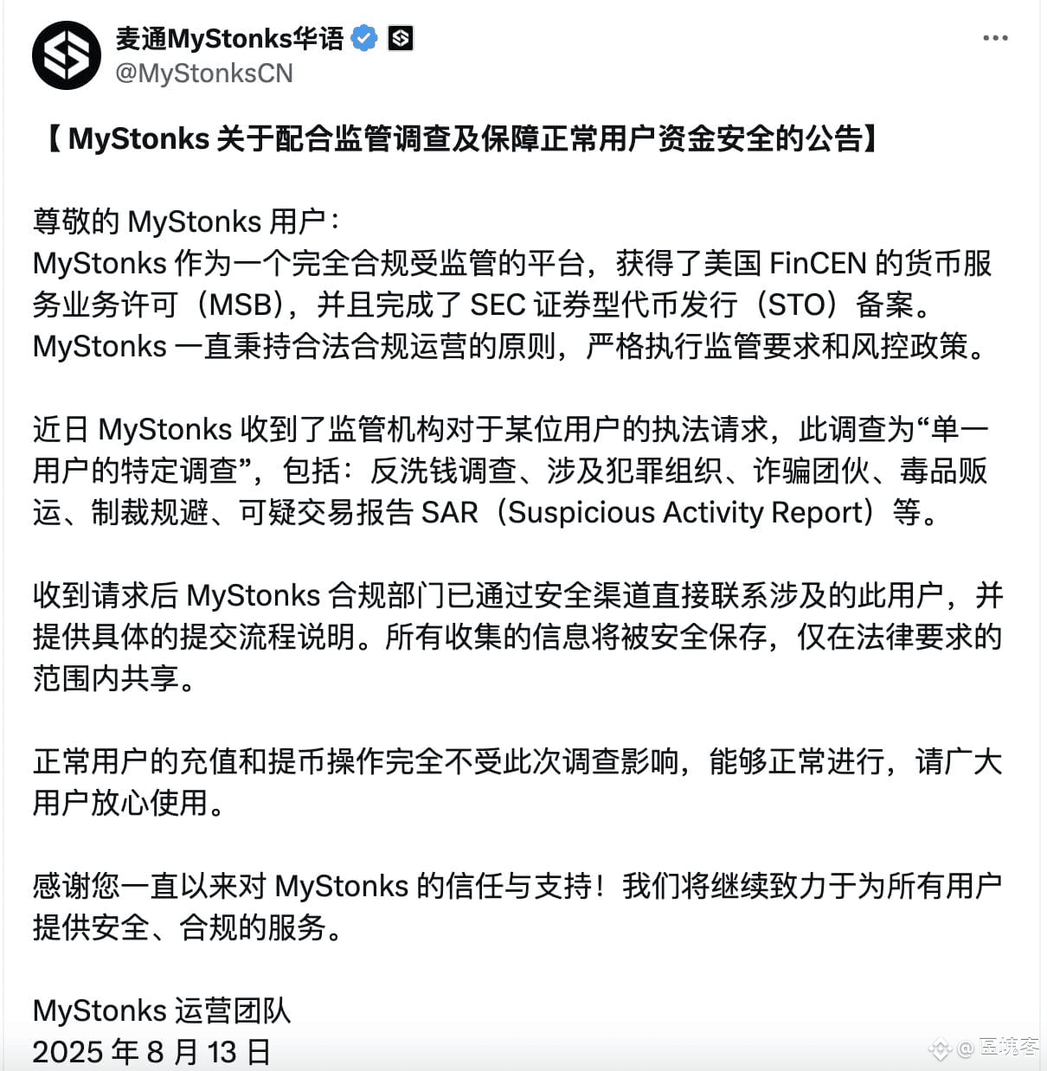Click the square affiliate badge beside name
Viewport: 1047px width, 1071px height.
click(400, 38)
